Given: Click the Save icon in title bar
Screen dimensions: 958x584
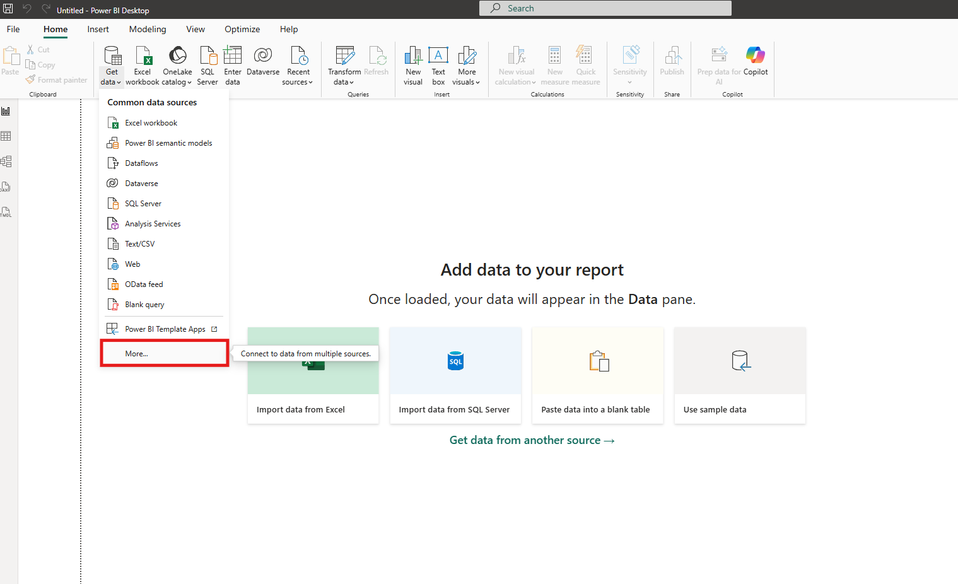Looking at the screenshot, I should click(x=8, y=9).
